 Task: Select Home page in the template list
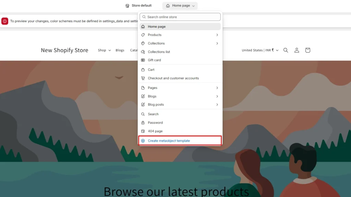click(x=180, y=26)
